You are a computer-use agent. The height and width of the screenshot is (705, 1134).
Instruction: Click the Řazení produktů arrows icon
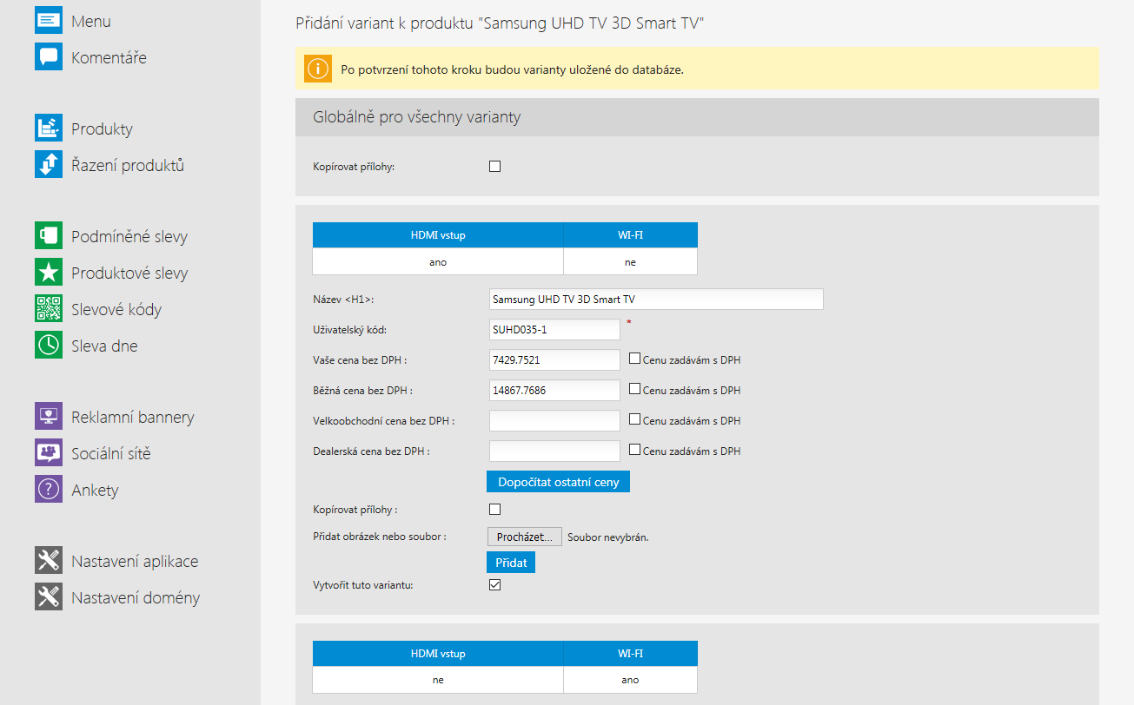49,164
